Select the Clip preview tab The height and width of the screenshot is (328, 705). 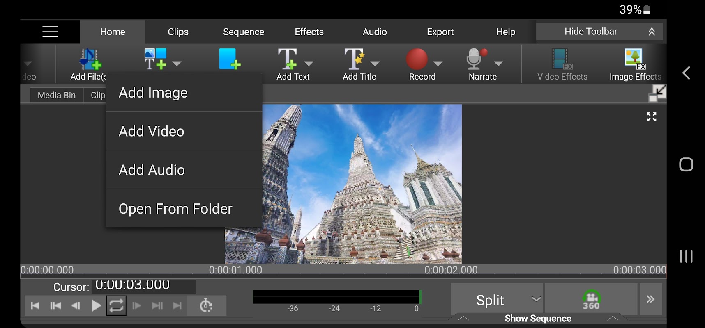95,95
